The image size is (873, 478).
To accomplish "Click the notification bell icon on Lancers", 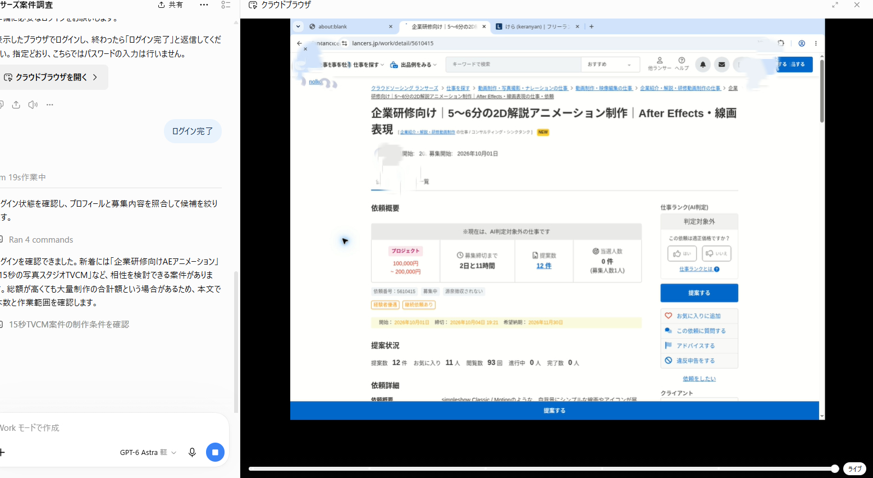I will 703,65.
